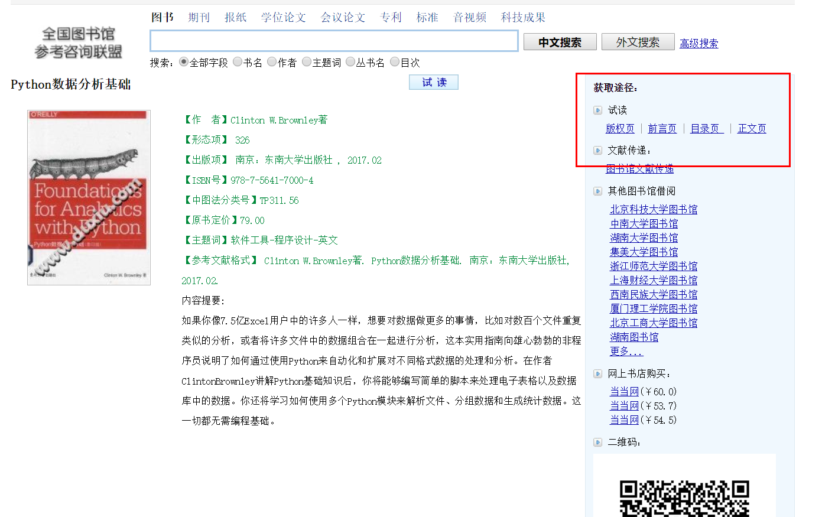Click the search text input field

coord(334,41)
